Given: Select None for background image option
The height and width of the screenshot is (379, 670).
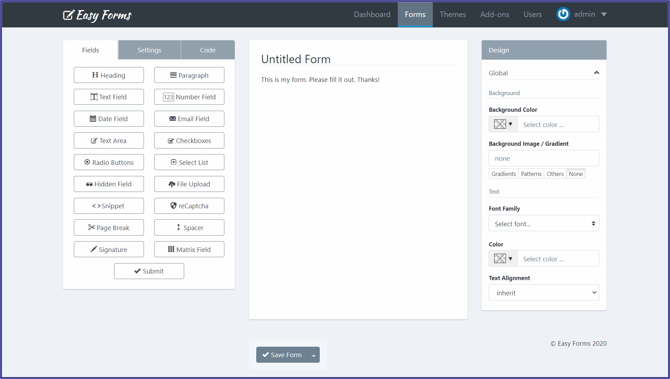Looking at the screenshot, I should click(575, 174).
